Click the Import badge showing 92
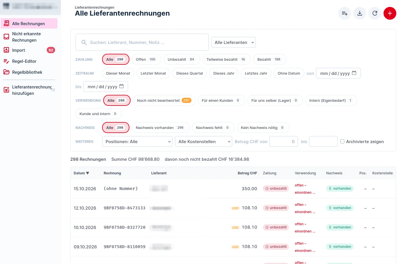405x264 pixels. pyautogui.click(x=51, y=50)
